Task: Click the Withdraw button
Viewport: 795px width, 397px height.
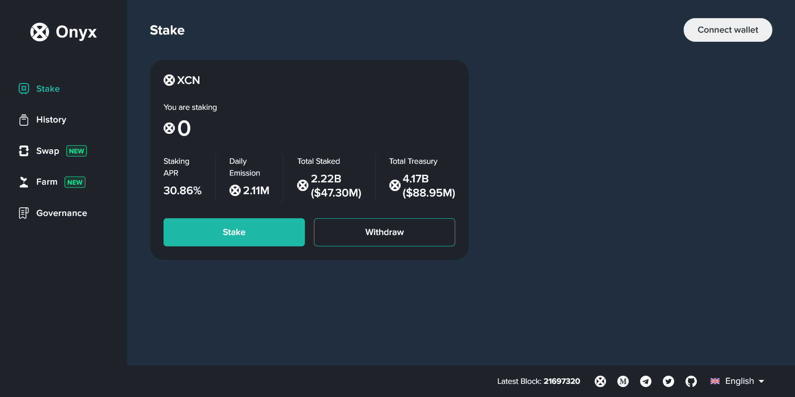Action: coord(384,232)
